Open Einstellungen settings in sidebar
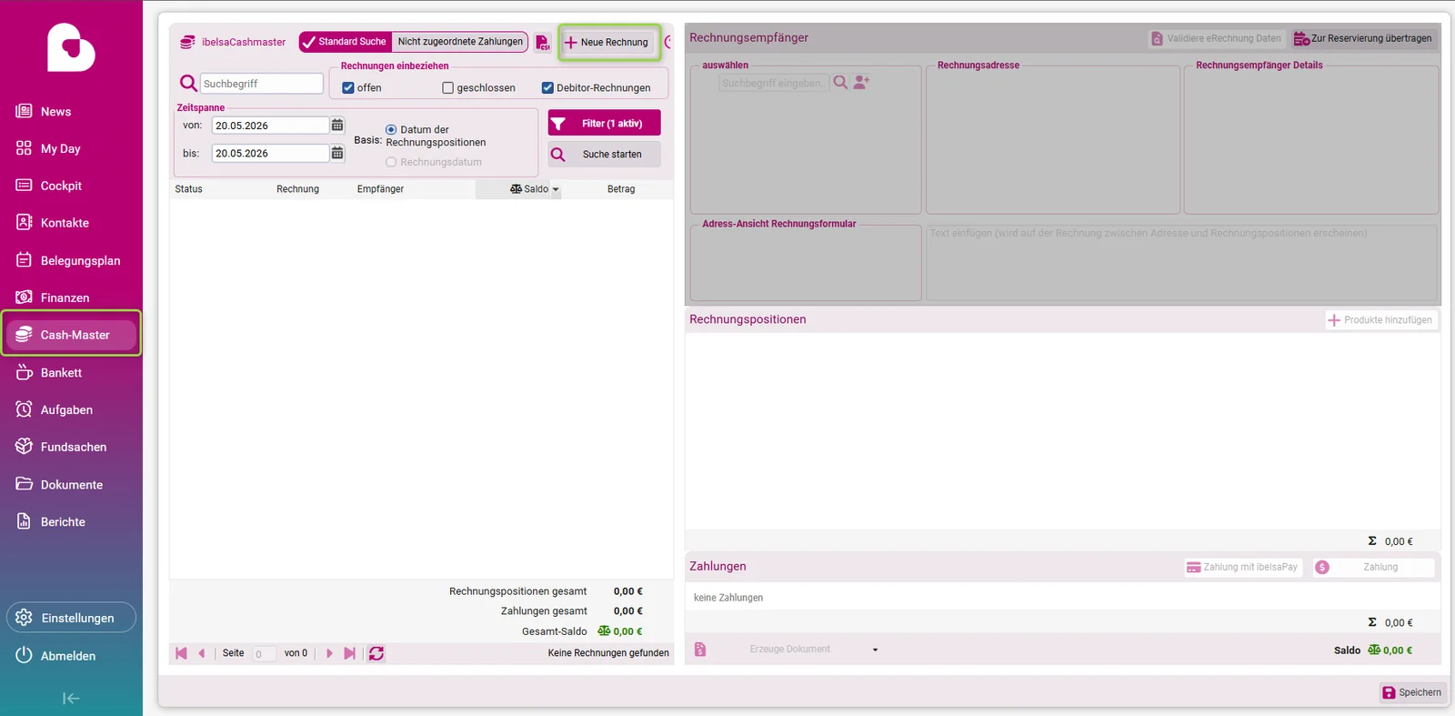Image resolution: width=1455 pixels, height=716 pixels. click(x=71, y=618)
